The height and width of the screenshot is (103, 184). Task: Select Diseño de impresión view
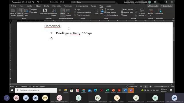point(20,12)
